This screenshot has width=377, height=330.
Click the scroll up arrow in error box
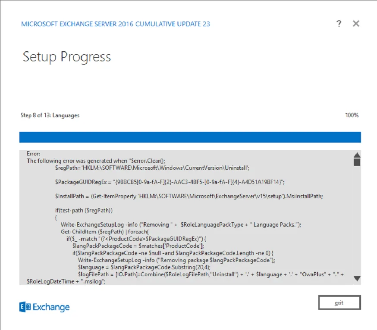coord(357,155)
